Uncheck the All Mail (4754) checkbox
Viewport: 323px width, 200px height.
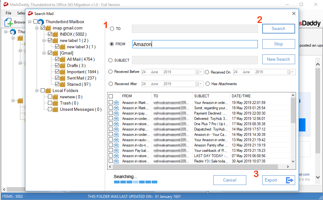point(57,59)
